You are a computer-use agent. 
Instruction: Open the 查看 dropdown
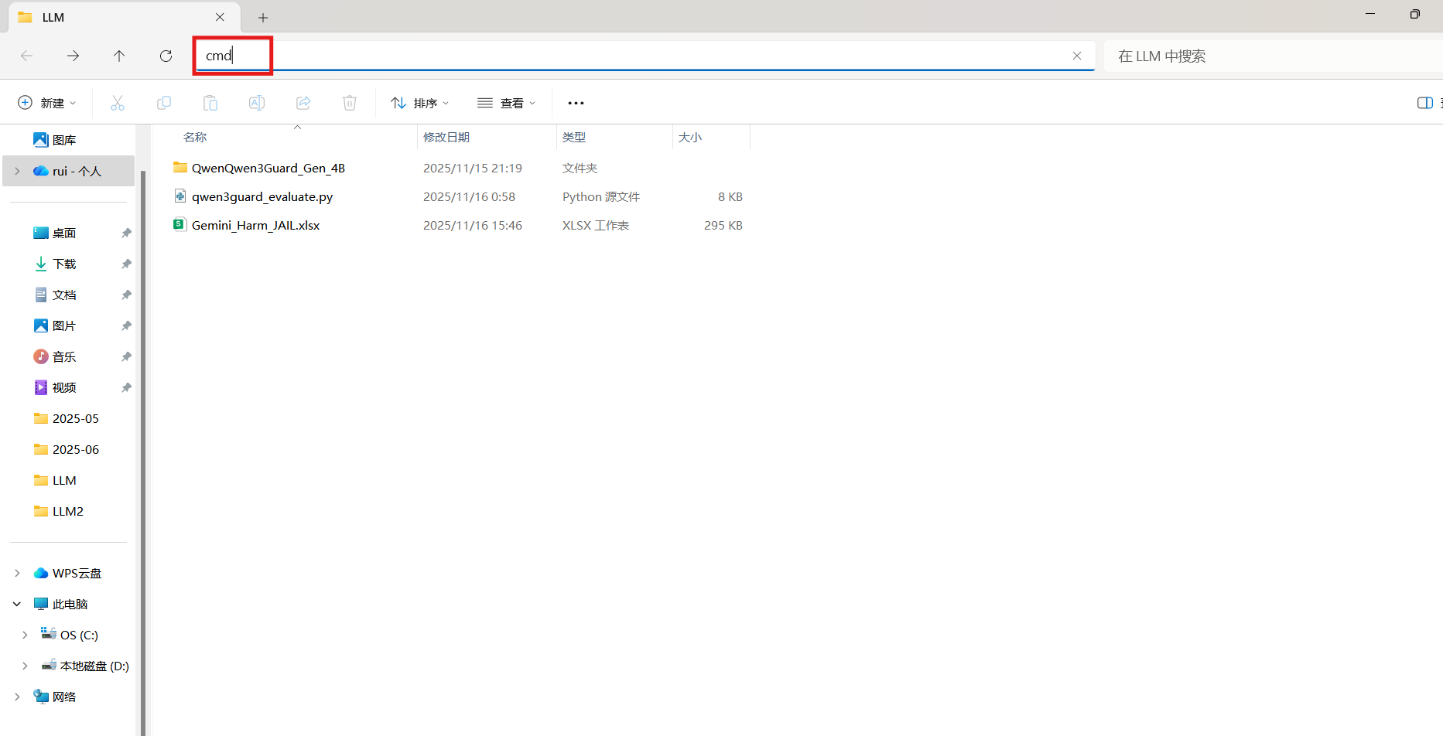507,102
